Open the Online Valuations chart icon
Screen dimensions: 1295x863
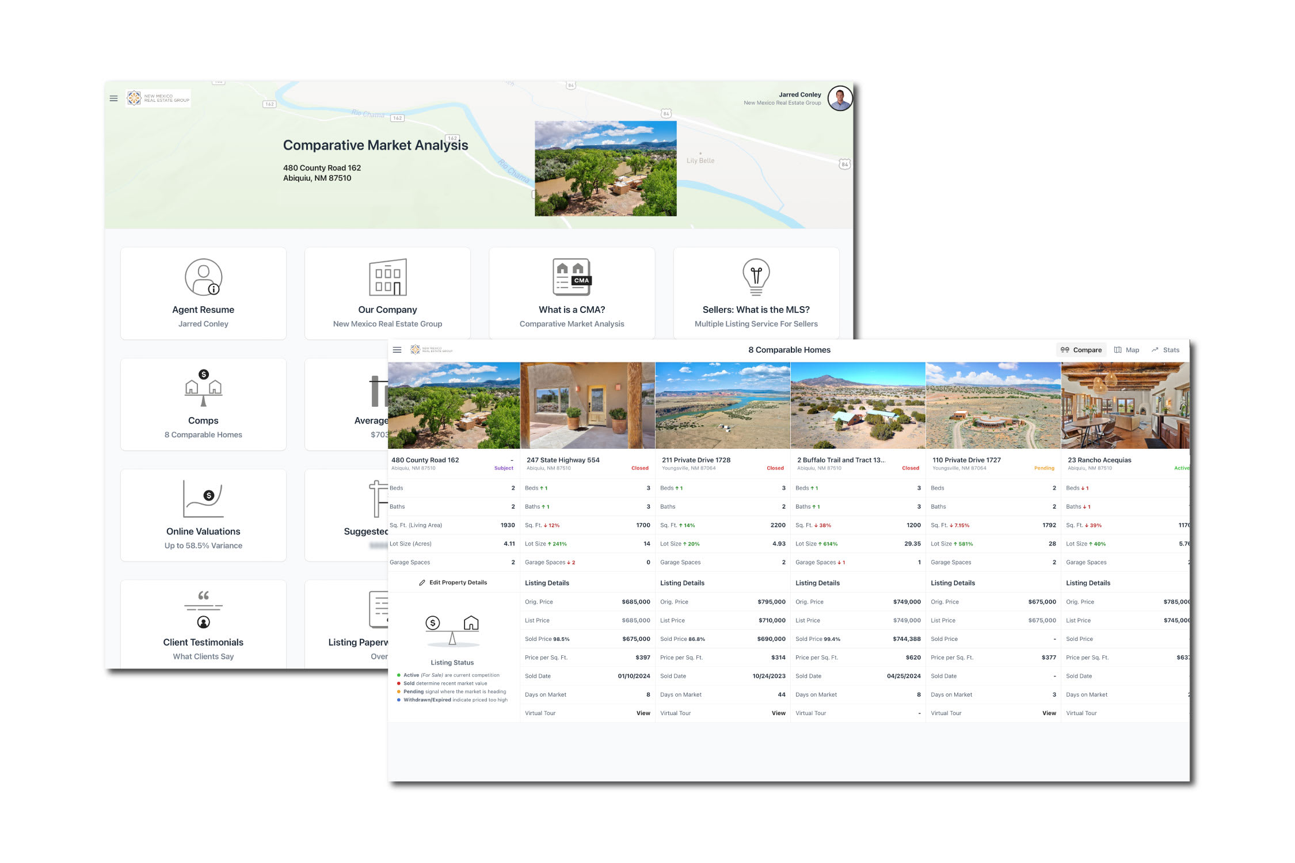[203, 499]
